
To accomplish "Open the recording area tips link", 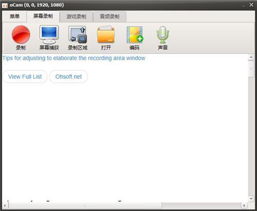I will [74, 58].
